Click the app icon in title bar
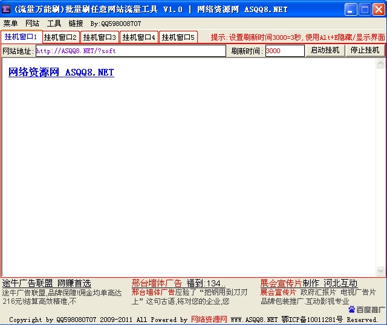Viewport: 387px width, 325px height. (x=6, y=10)
